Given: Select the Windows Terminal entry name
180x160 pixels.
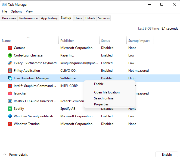Looking at the screenshot, I should point(27,124).
